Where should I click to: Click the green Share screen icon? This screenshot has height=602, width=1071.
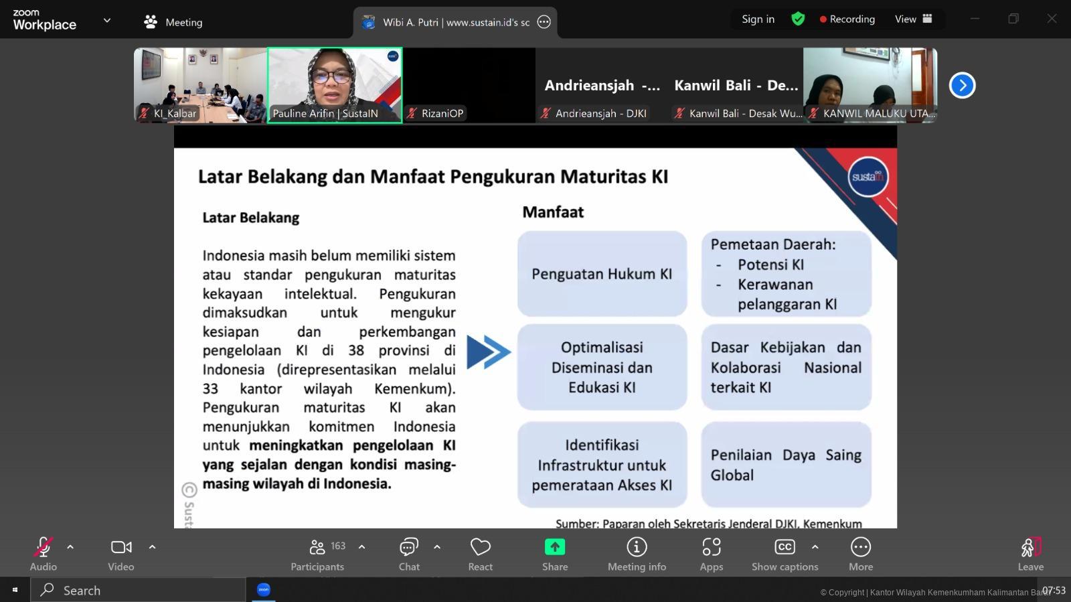coord(554,547)
